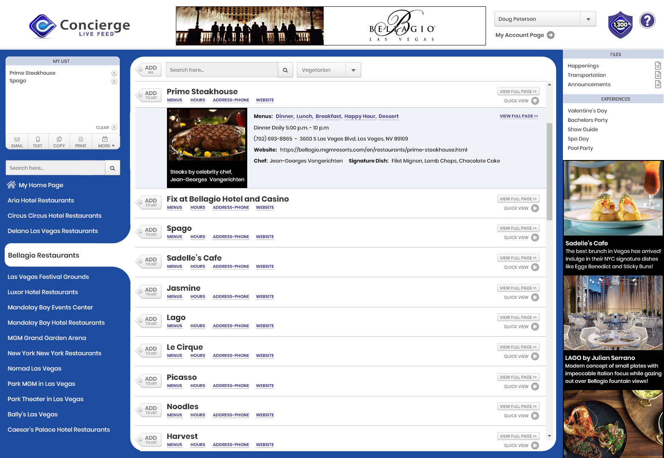Click Prime Steakhouse website URL
This screenshot has width=664, height=458.
coord(373,150)
